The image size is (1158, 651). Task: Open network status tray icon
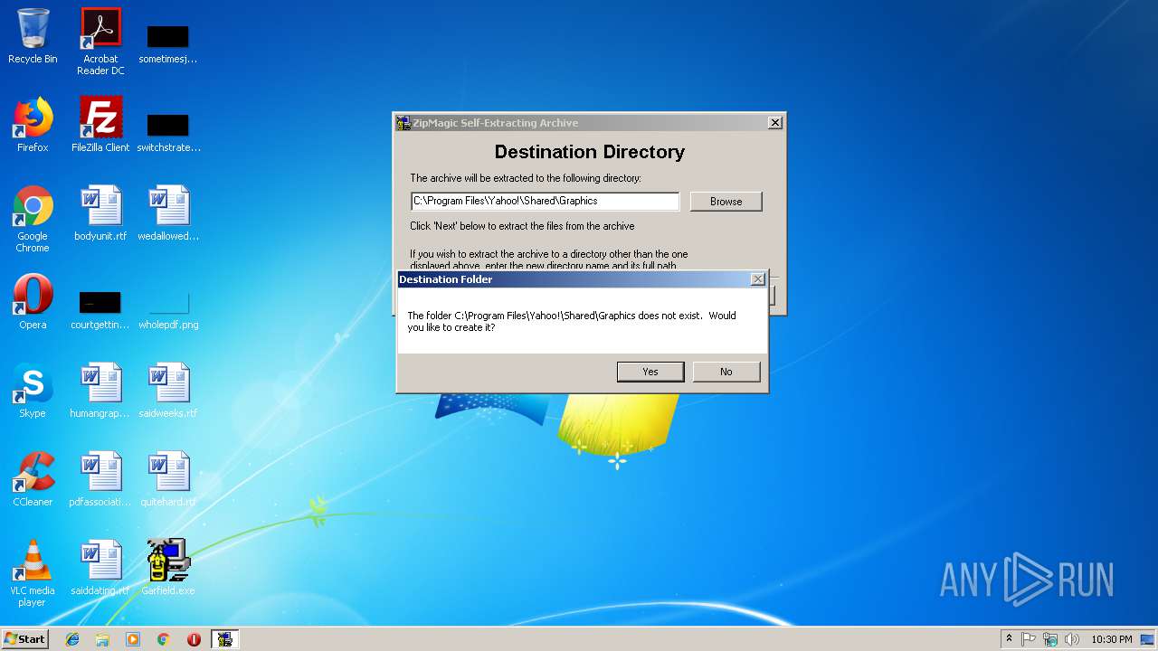point(1050,639)
